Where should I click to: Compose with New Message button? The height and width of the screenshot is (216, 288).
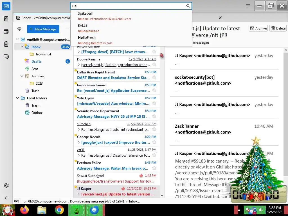click(x=43, y=29)
